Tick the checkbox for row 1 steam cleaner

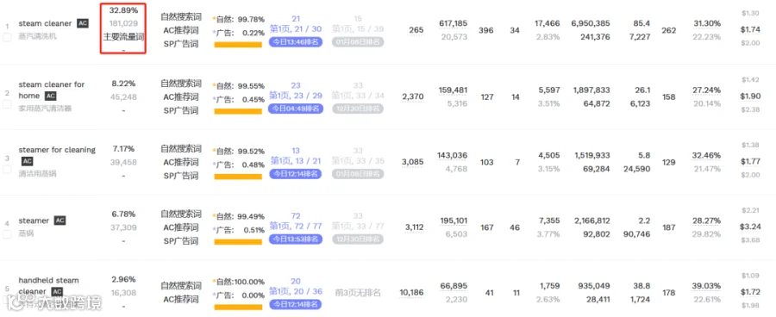pos(7,37)
